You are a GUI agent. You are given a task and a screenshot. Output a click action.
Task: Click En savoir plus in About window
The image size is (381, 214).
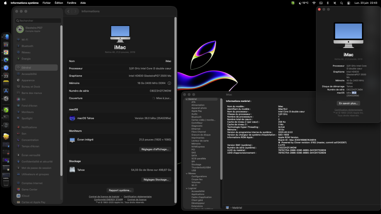(348, 103)
